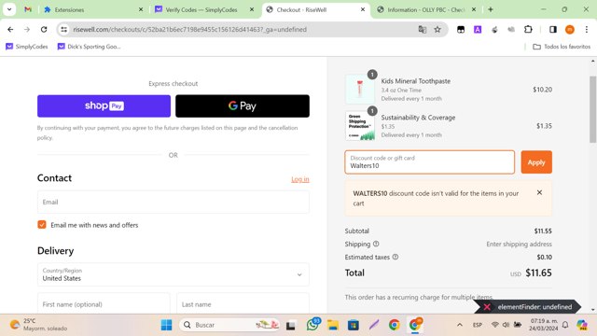The height and width of the screenshot is (336, 597).
Task: Open Dick's Sporting Goods bookmark
Action: (89, 47)
